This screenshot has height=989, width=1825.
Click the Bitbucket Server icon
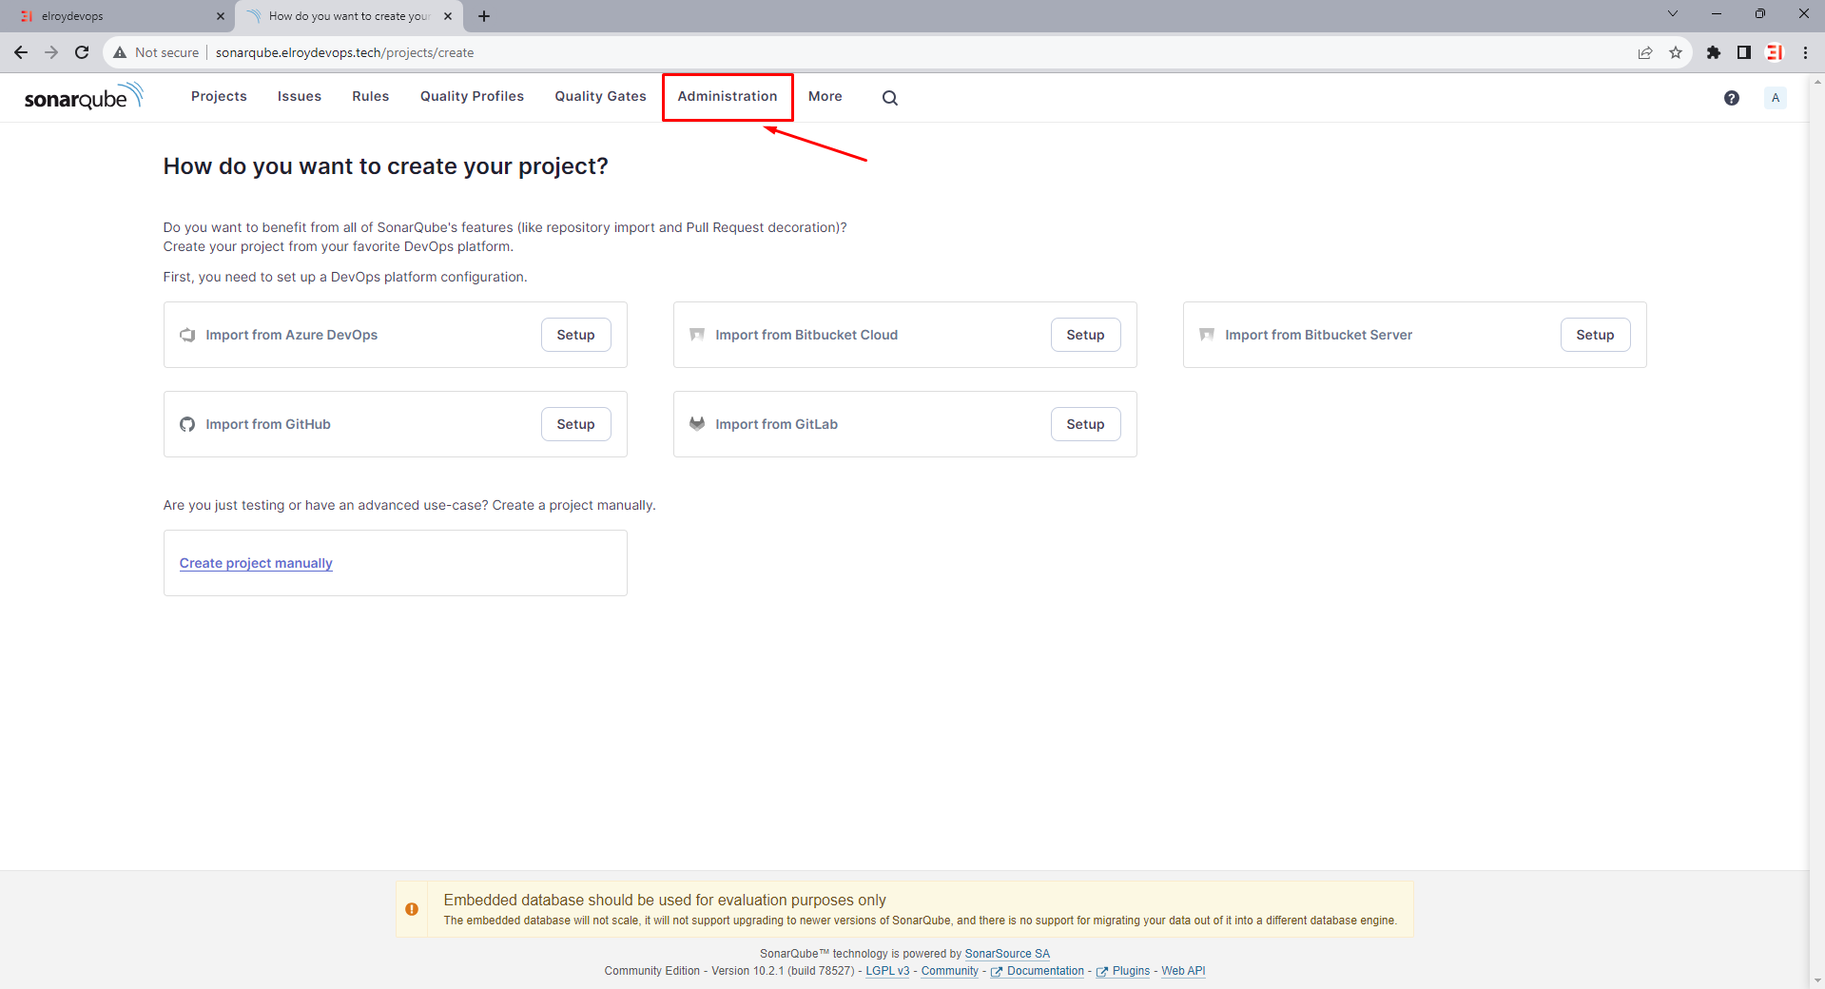click(1207, 335)
